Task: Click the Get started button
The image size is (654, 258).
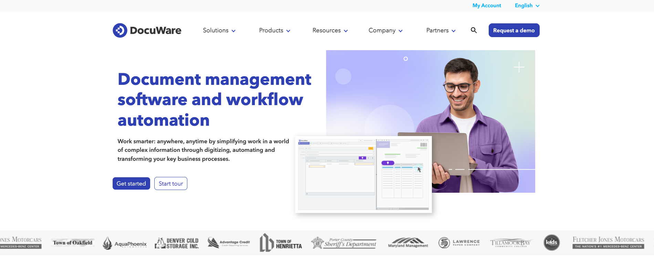Action: (131, 183)
